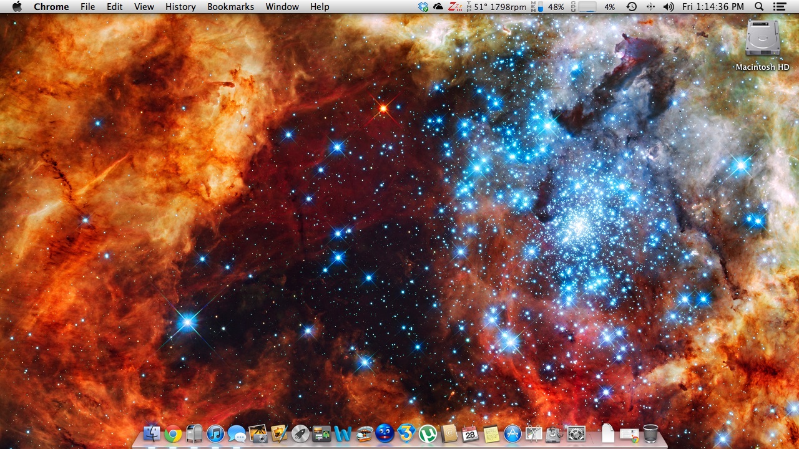The image size is (799, 449).
Task: Open the App Store in Dock
Action: pos(512,433)
